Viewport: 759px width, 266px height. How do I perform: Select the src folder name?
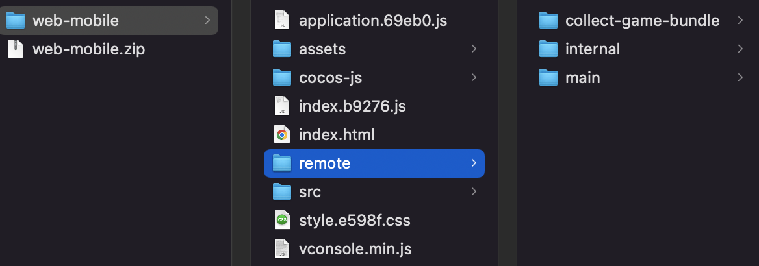(310, 192)
